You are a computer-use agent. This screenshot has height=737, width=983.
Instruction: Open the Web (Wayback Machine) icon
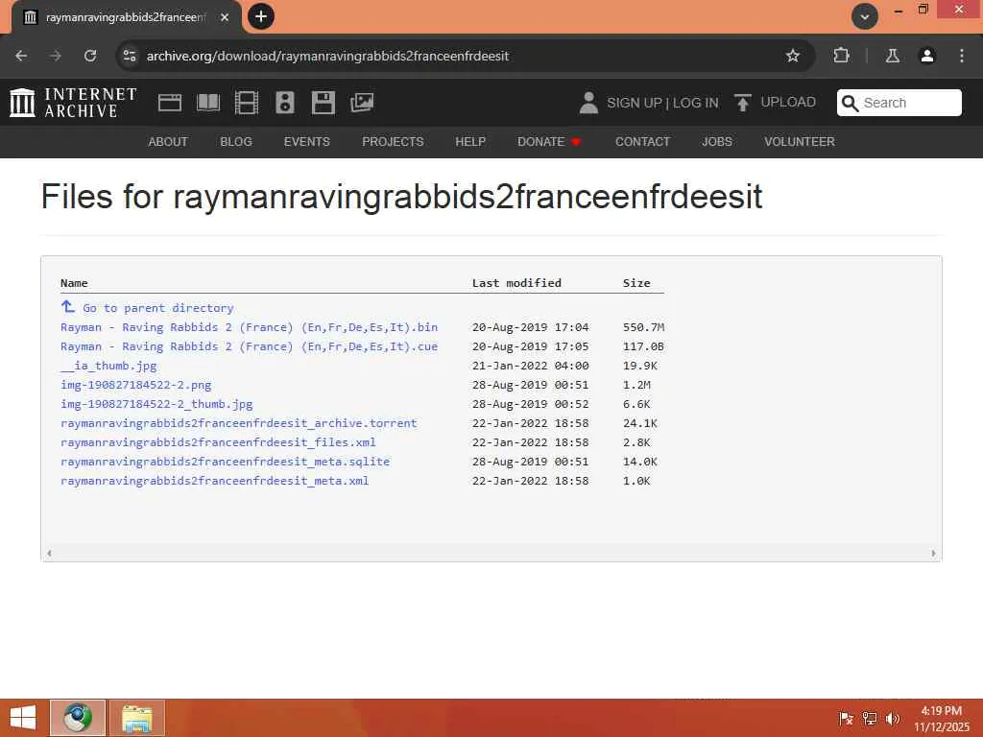pos(170,103)
